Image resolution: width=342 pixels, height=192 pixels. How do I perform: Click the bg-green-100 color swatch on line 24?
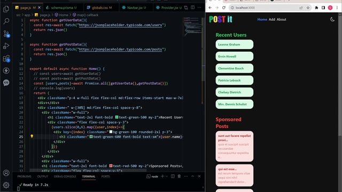tap(111, 132)
